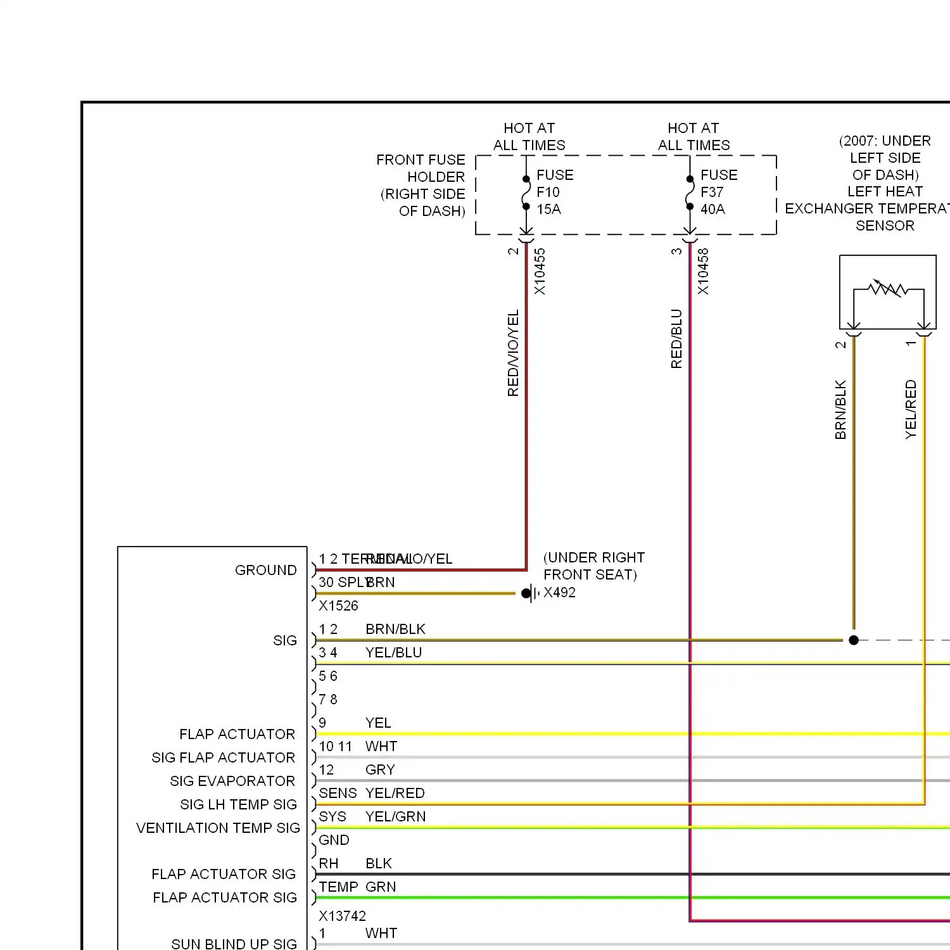This screenshot has width=950, height=950.
Task: Click the Fuse F10 15A label
Action: click(x=555, y=192)
